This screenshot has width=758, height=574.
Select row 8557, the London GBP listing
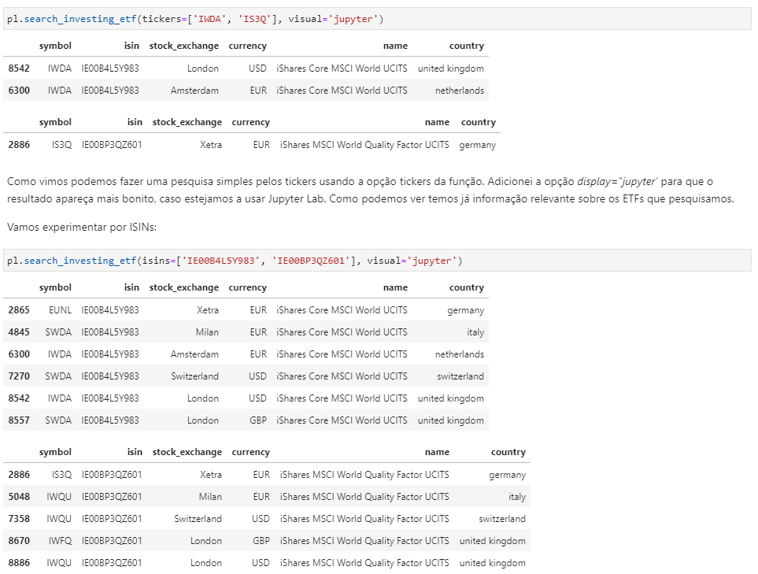click(x=19, y=420)
